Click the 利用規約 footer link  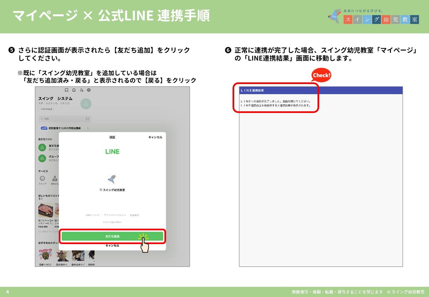coord(135,215)
